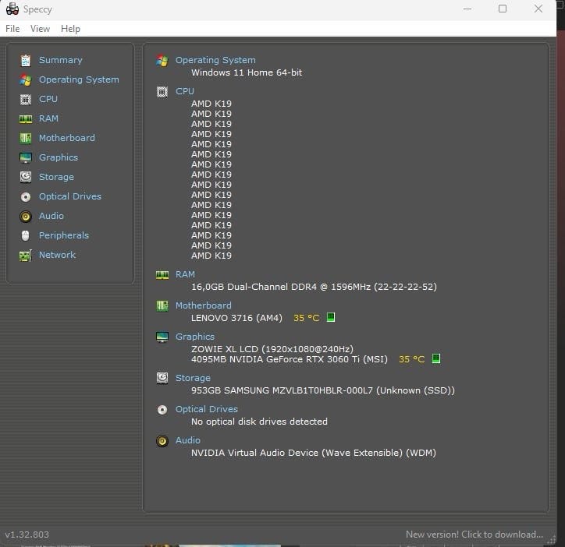Click the Optical Drives disc icon in sidebar
This screenshot has height=547, width=565.
[x=26, y=196]
